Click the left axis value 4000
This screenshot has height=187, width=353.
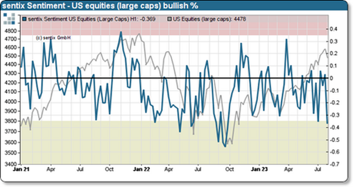point(10,102)
